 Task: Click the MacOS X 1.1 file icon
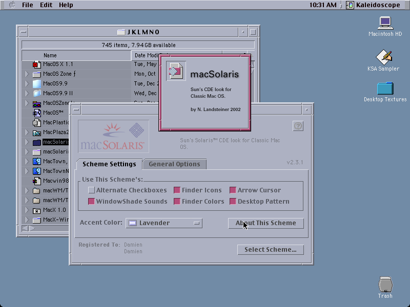[x=37, y=64]
